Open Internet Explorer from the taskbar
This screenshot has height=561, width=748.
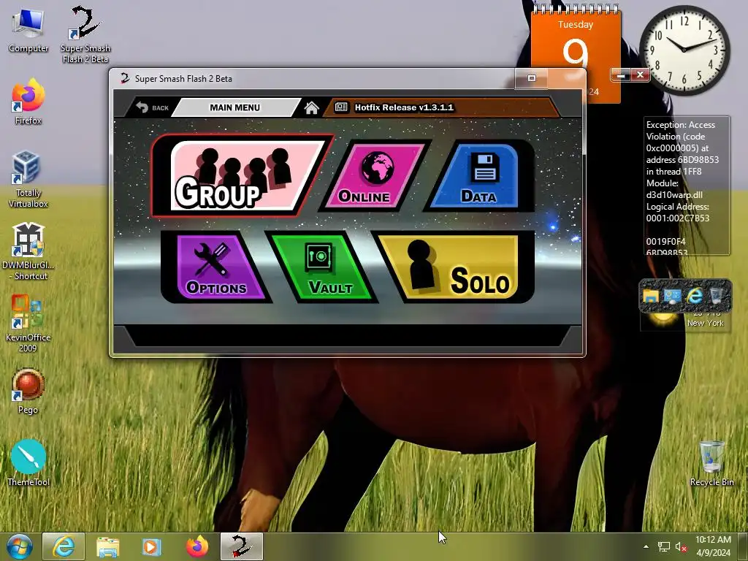(64, 546)
